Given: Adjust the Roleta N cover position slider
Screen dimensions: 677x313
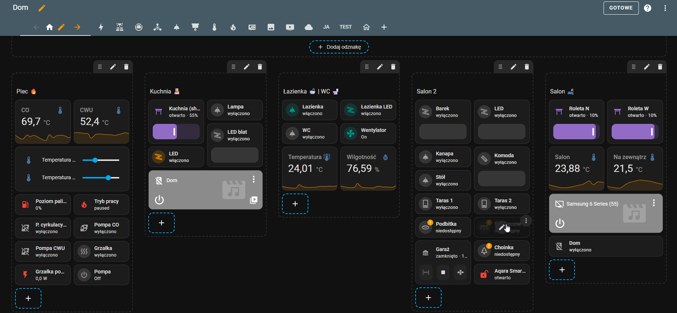Looking at the screenshot, I should 576,132.
